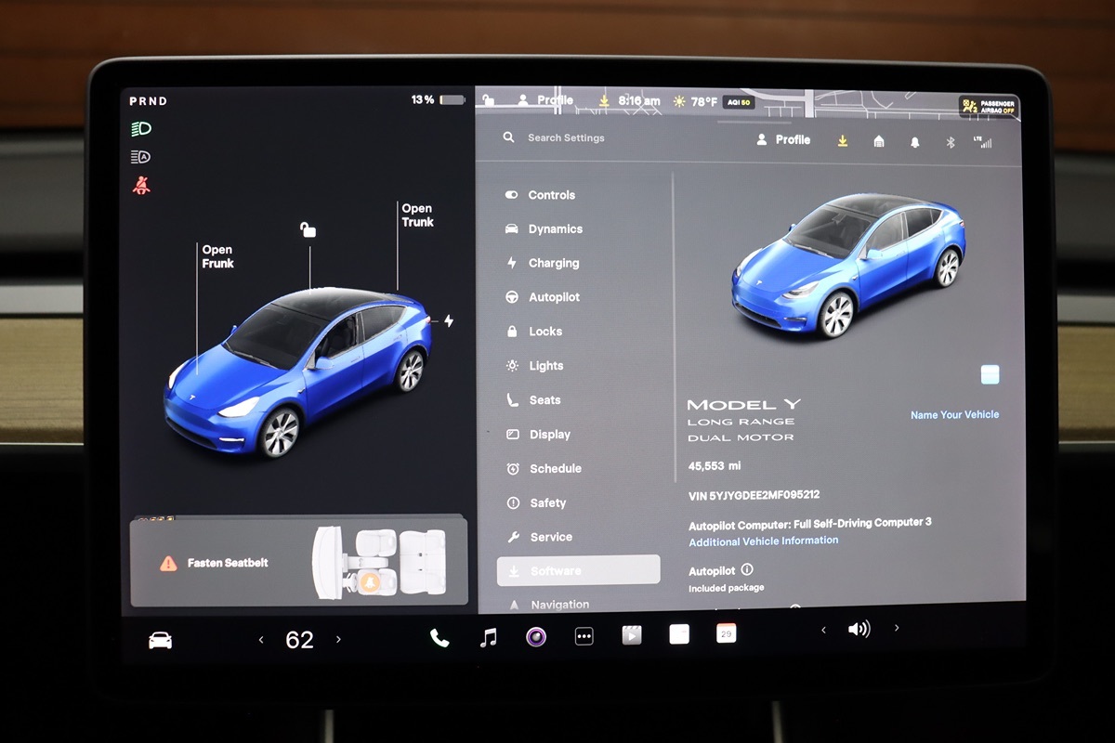Screen dimensions: 1115x743
Task: Tap the green headlight indicator
Action: [x=141, y=129]
